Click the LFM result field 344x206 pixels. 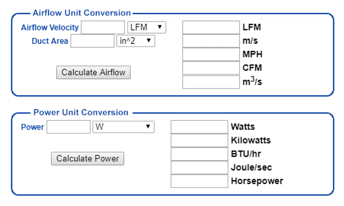click(211, 28)
